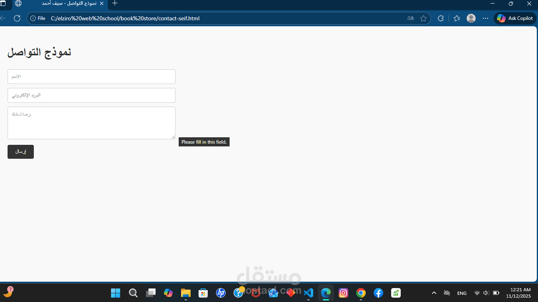Add this page to favorites star

click(423, 18)
